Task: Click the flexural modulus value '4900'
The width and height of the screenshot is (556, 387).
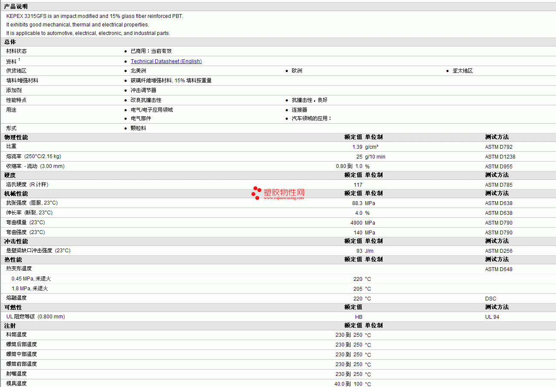Action: tap(356, 223)
